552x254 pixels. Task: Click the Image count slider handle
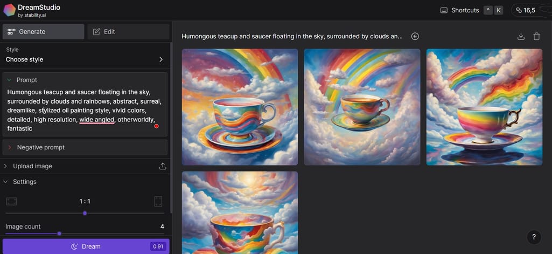coord(59,234)
